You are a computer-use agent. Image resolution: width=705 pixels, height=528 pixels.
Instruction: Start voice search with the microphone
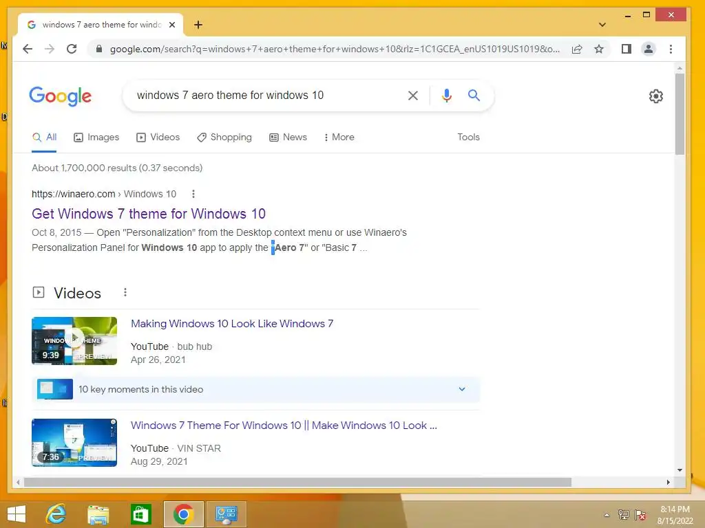tap(446, 95)
